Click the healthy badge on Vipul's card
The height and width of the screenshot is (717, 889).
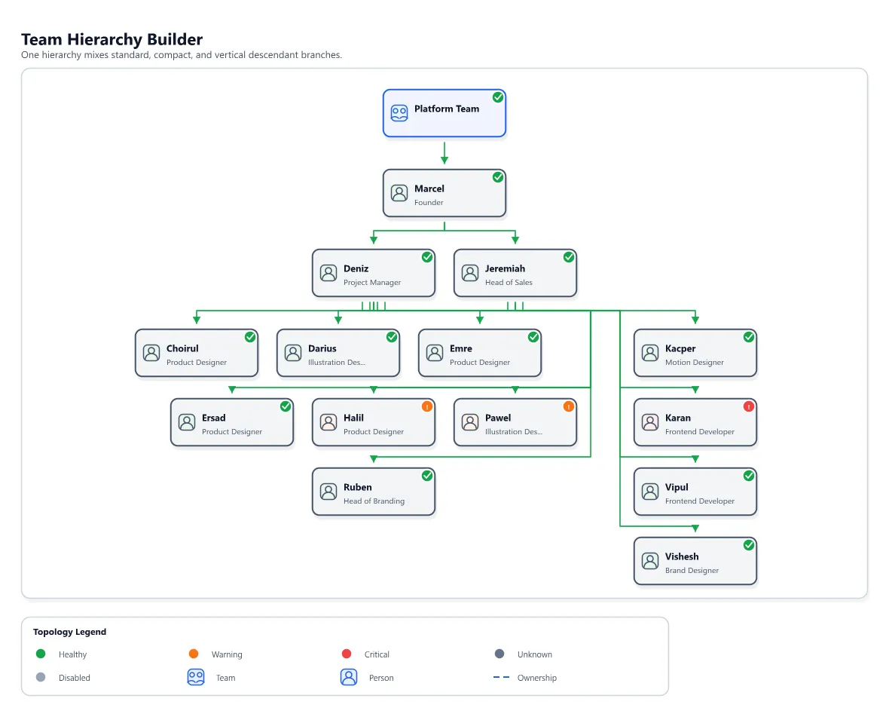tap(749, 475)
